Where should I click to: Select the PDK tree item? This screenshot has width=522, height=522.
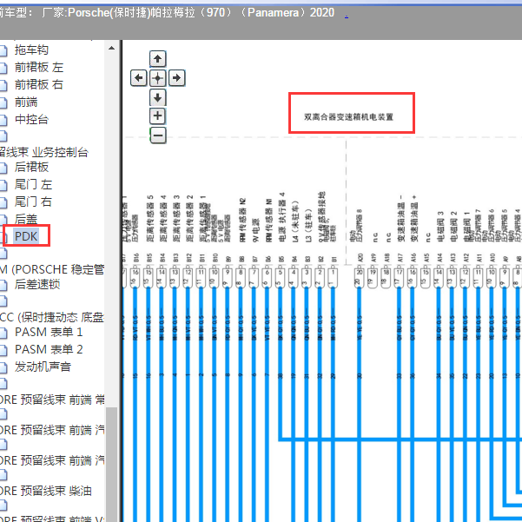[26, 236]
